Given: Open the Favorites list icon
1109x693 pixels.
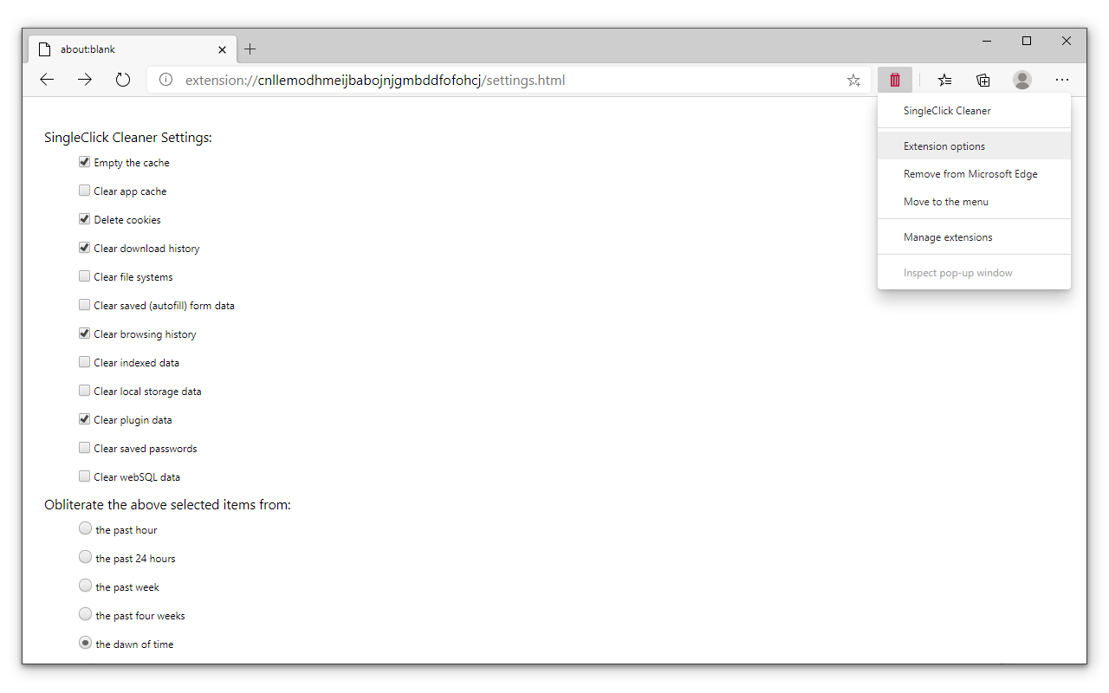Looking at the screenshot, I should [x=944, y=80].
